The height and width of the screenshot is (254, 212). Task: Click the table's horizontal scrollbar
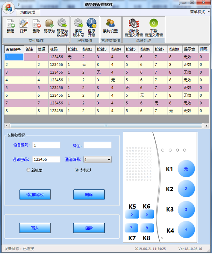pos(106,126)
